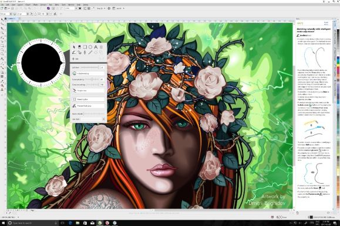This screenshot has height=226, width=340.
Task: Open the File menu
Action: click(x=2, y=5)
